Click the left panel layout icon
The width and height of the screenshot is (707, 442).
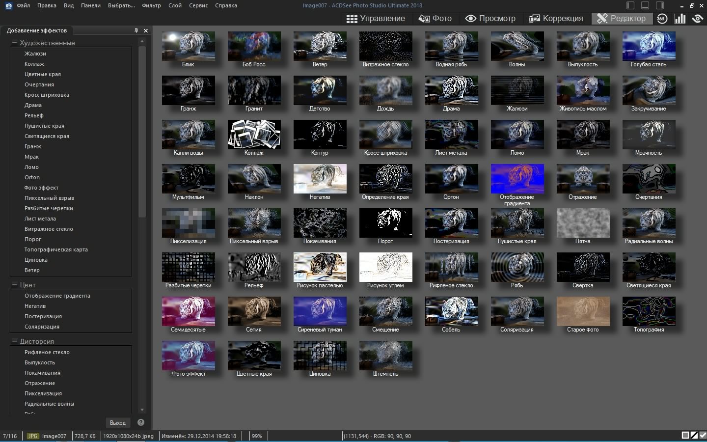(x=631, y=5)
